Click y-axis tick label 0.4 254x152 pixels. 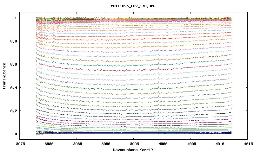(x=14, y=87)
